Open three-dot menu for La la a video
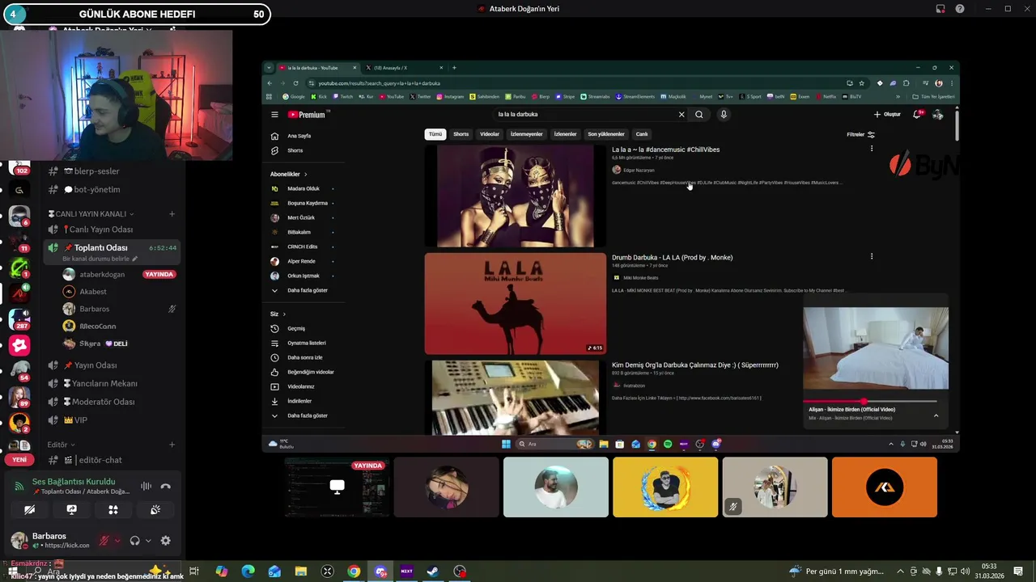1036x582 pixels. tap(872, 149)
